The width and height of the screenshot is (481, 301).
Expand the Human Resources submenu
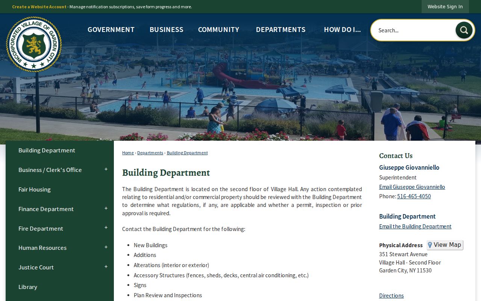(106, 247)
